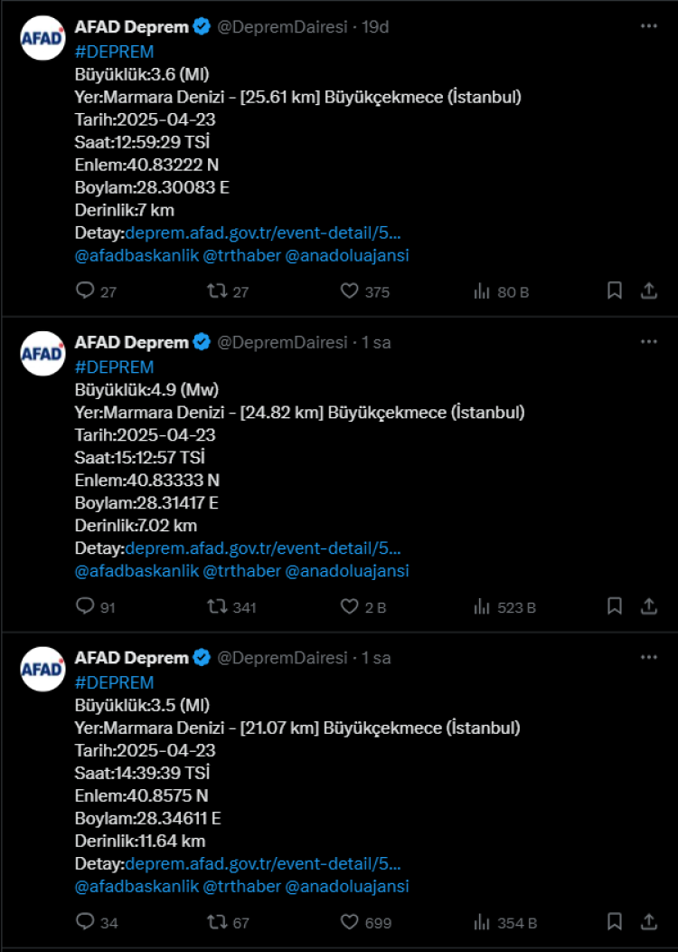Open @anadoluajansi mention in the last tweet
Screen dimensions: 678x952
[x=347, y=886]
